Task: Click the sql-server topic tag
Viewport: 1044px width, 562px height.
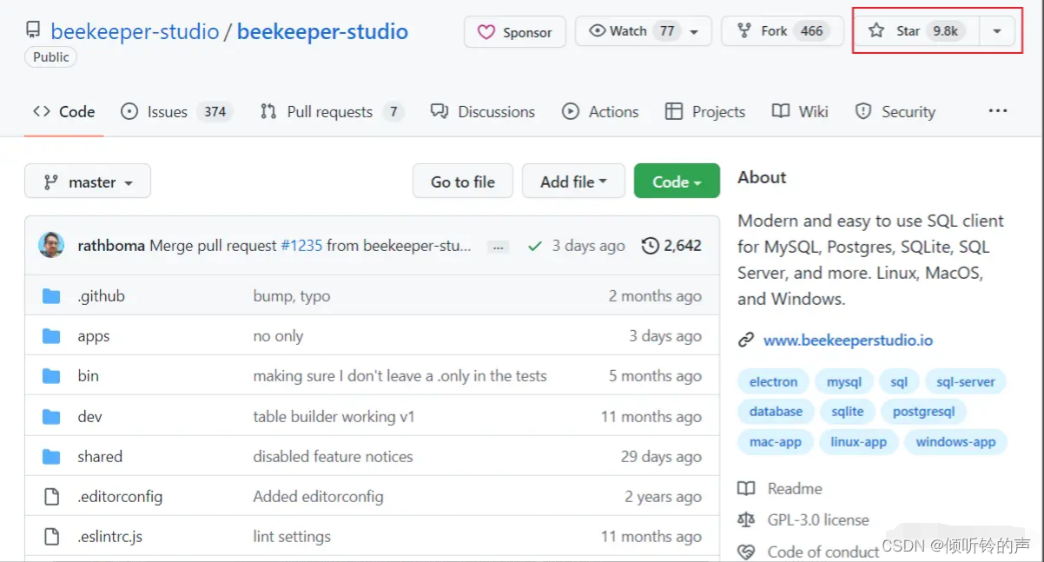Action: coord(966,381)
